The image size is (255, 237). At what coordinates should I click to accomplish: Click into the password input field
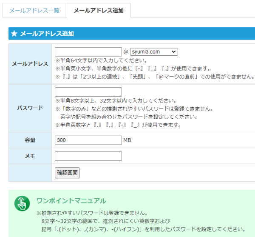pos(88,92)
